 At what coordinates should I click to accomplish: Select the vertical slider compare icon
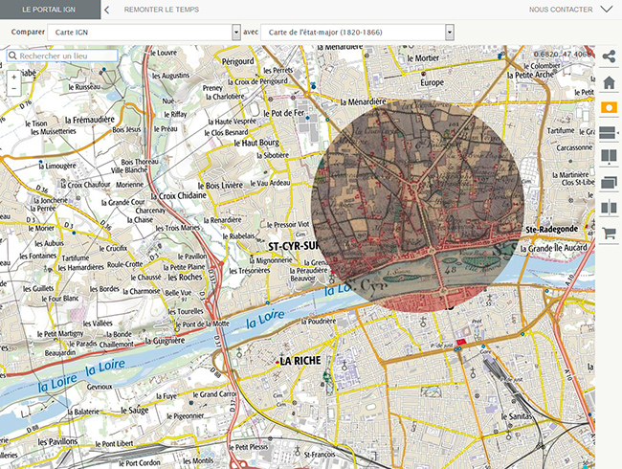point(609,207)
